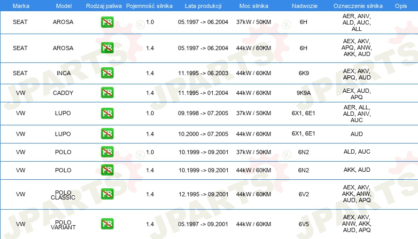This screenshot has height=239, width=418.
Task: Click the Oznaczenie silnika column header
Action: (x=358, y=6)
